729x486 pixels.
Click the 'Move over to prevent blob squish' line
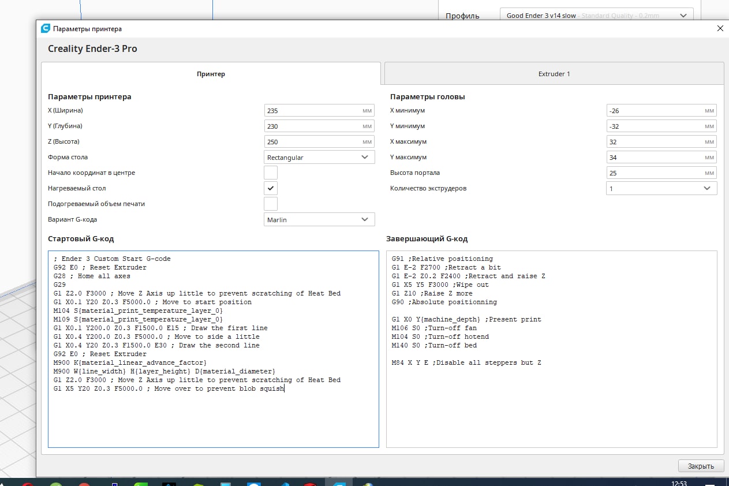tap(169, 388)
